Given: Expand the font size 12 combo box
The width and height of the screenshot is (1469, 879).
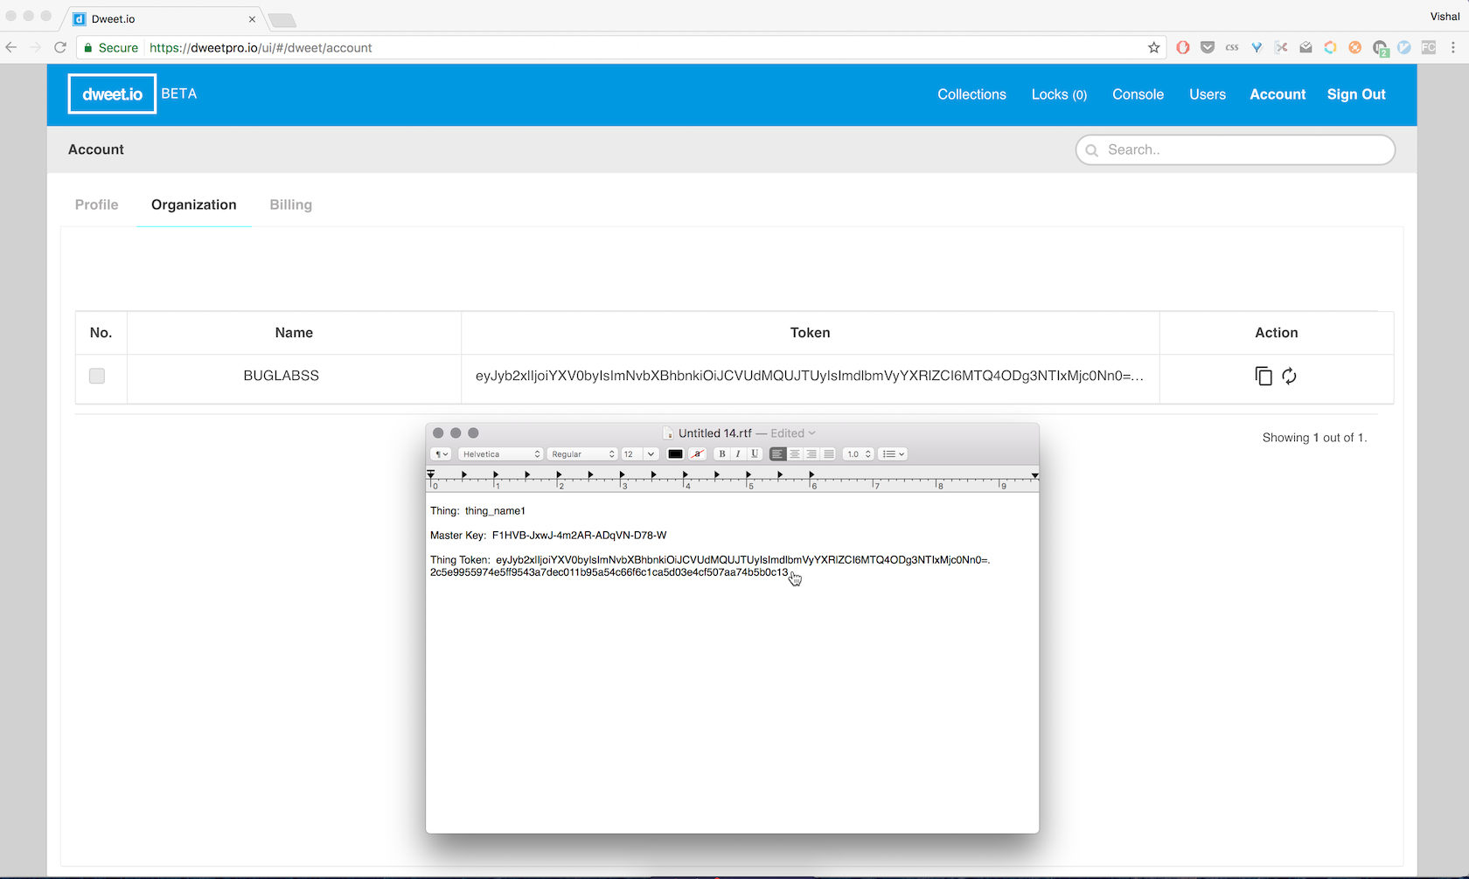Looking at the screenshot, I should [651, 454].
